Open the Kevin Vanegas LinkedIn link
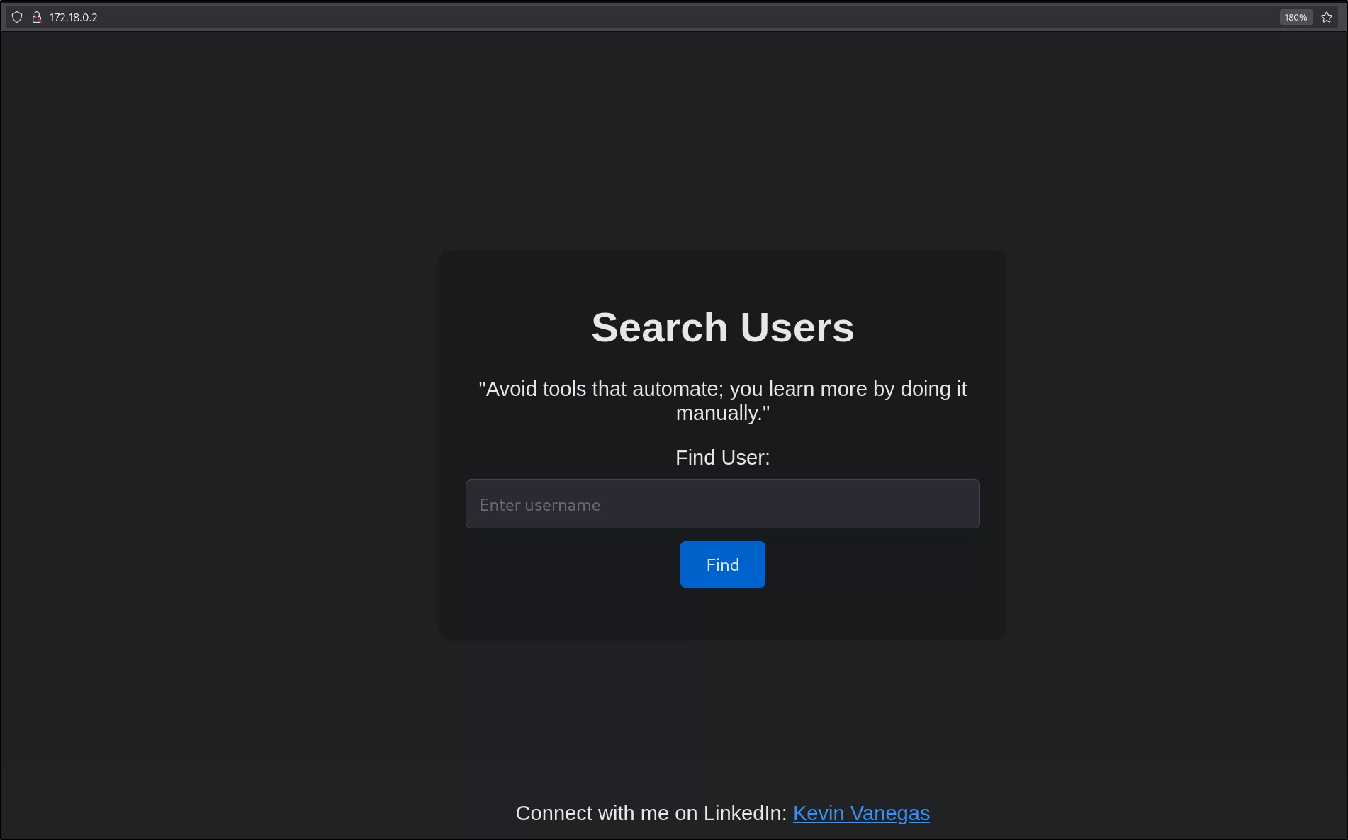 (x=861, y=813)
